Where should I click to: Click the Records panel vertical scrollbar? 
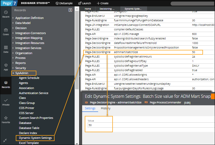click(x=77, y=51)
